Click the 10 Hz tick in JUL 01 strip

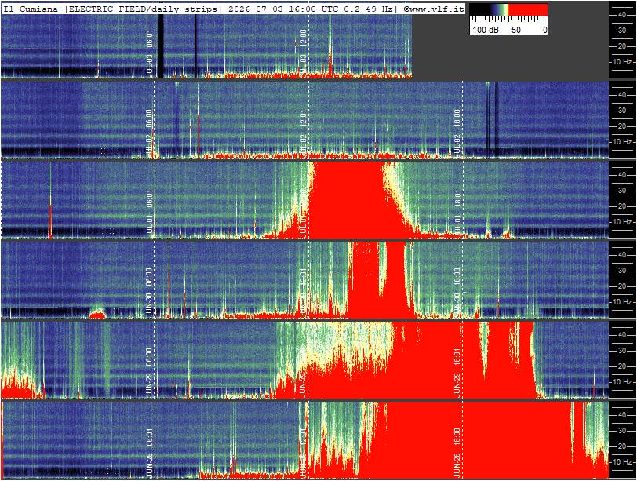(x=622, y=222)
